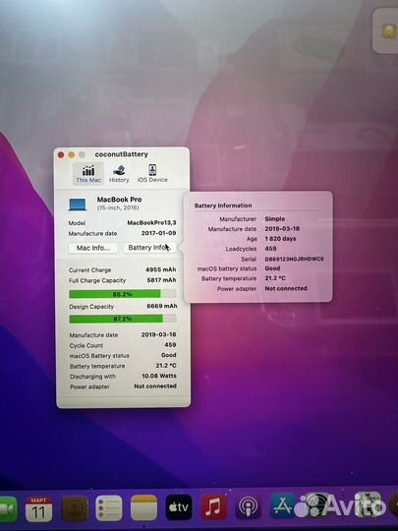Click the MacBook Pro heading text

(119, 200)
